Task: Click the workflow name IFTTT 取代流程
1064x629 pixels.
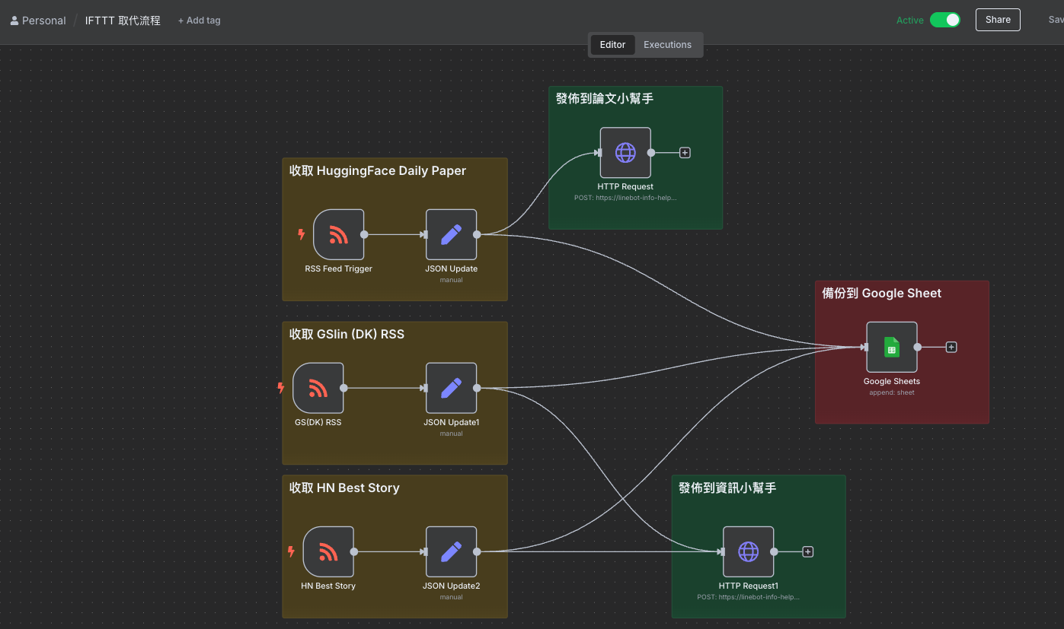Action: [x=123, y=21]
